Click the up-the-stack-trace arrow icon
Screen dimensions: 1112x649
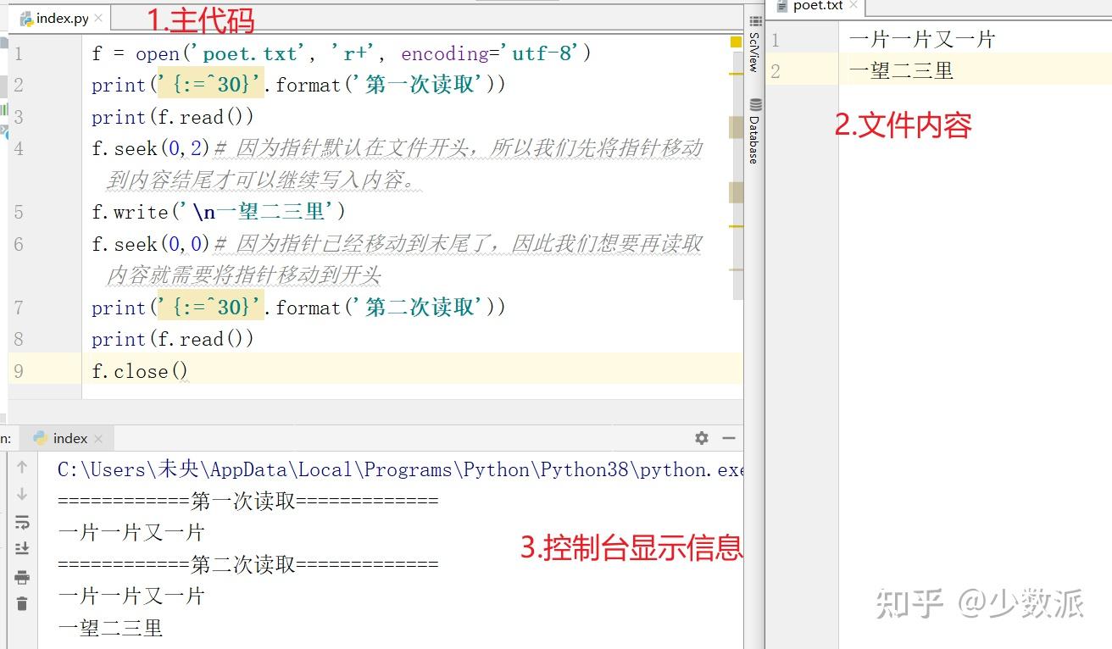tap(21, 465)
